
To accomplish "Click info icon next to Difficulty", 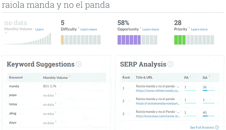I will (x=79, y=27).
